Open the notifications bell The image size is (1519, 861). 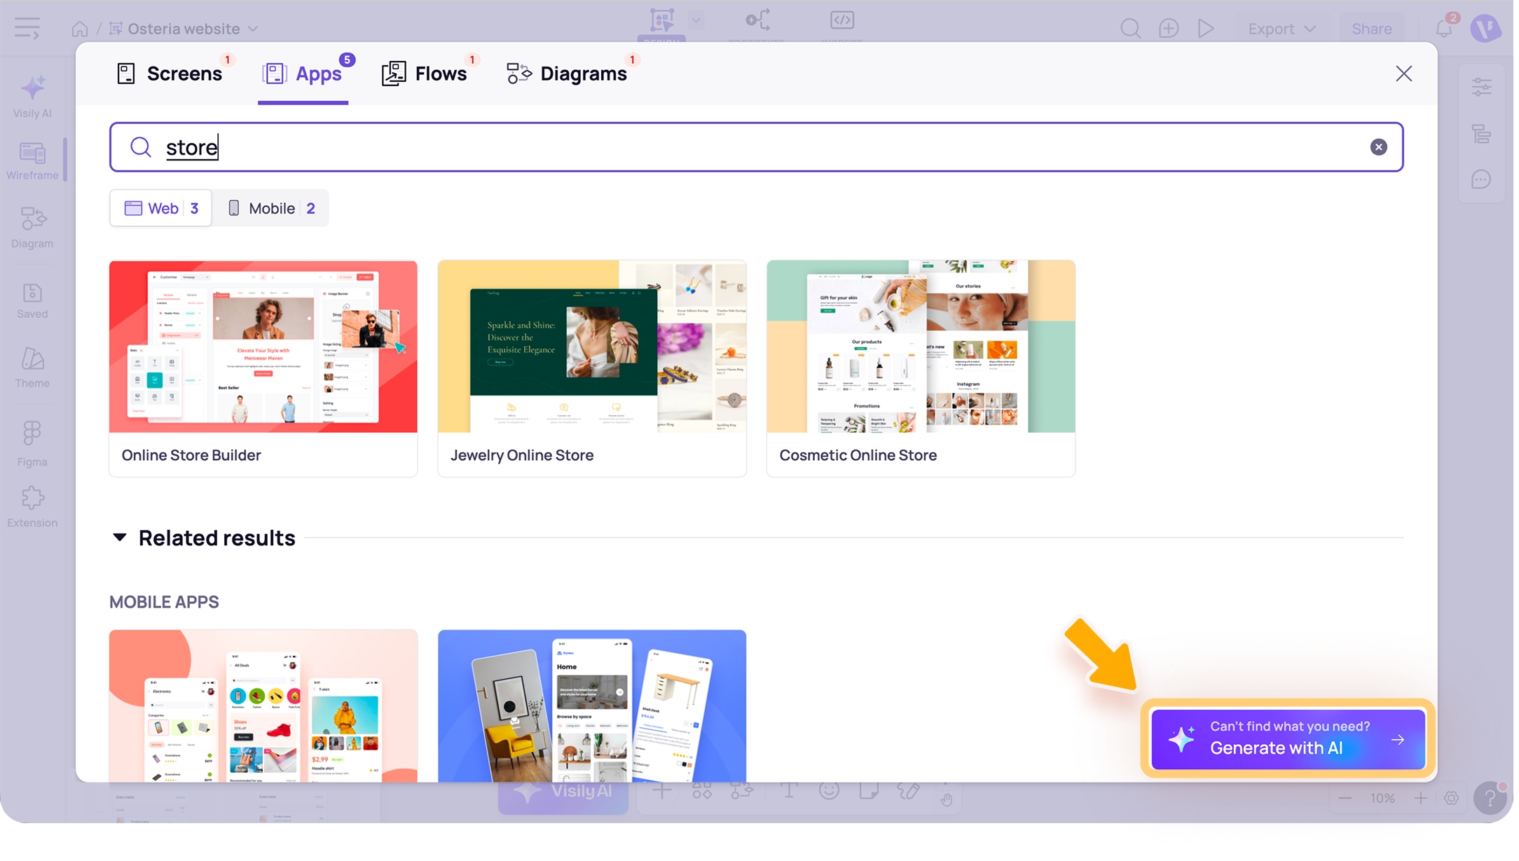[1443, 28]
